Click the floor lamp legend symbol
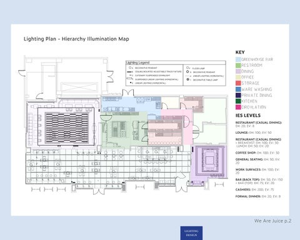 click(x=187, y=67)
